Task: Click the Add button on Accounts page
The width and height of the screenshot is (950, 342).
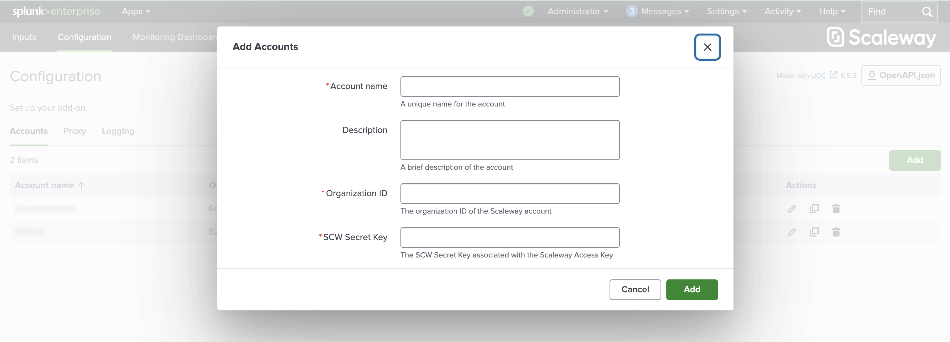Action: 914,160
